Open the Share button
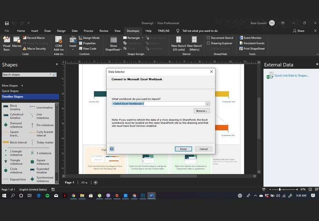319x221 pixels. [299, 31]
